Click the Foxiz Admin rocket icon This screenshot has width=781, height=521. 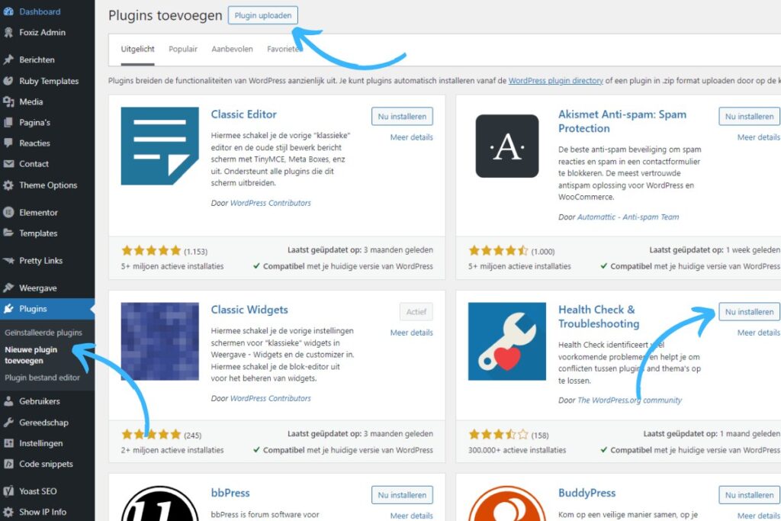pos(8,32)
